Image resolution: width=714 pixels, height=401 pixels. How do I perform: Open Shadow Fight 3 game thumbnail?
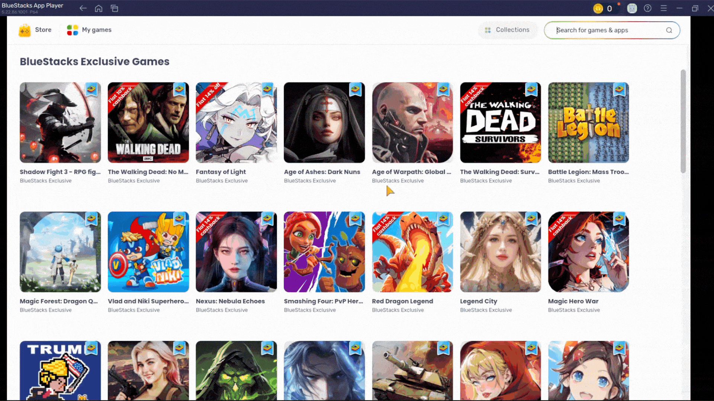coord(60,123)
